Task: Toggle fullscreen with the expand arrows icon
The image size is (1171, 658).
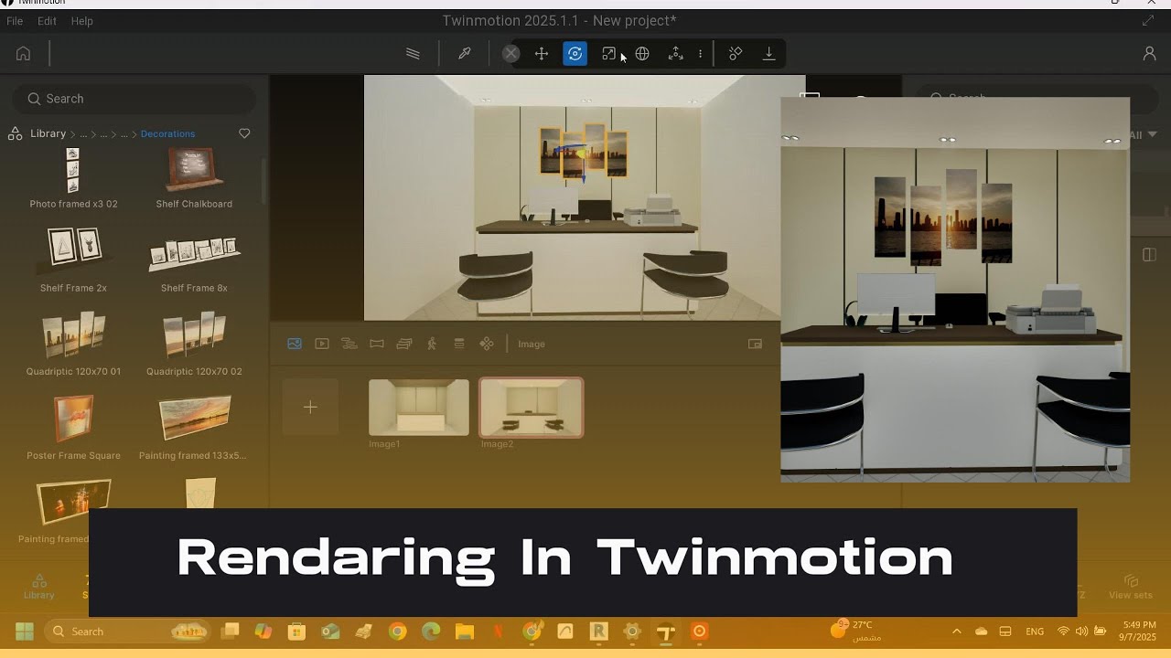Action: pyautogui.click(x=1148, y=21)
